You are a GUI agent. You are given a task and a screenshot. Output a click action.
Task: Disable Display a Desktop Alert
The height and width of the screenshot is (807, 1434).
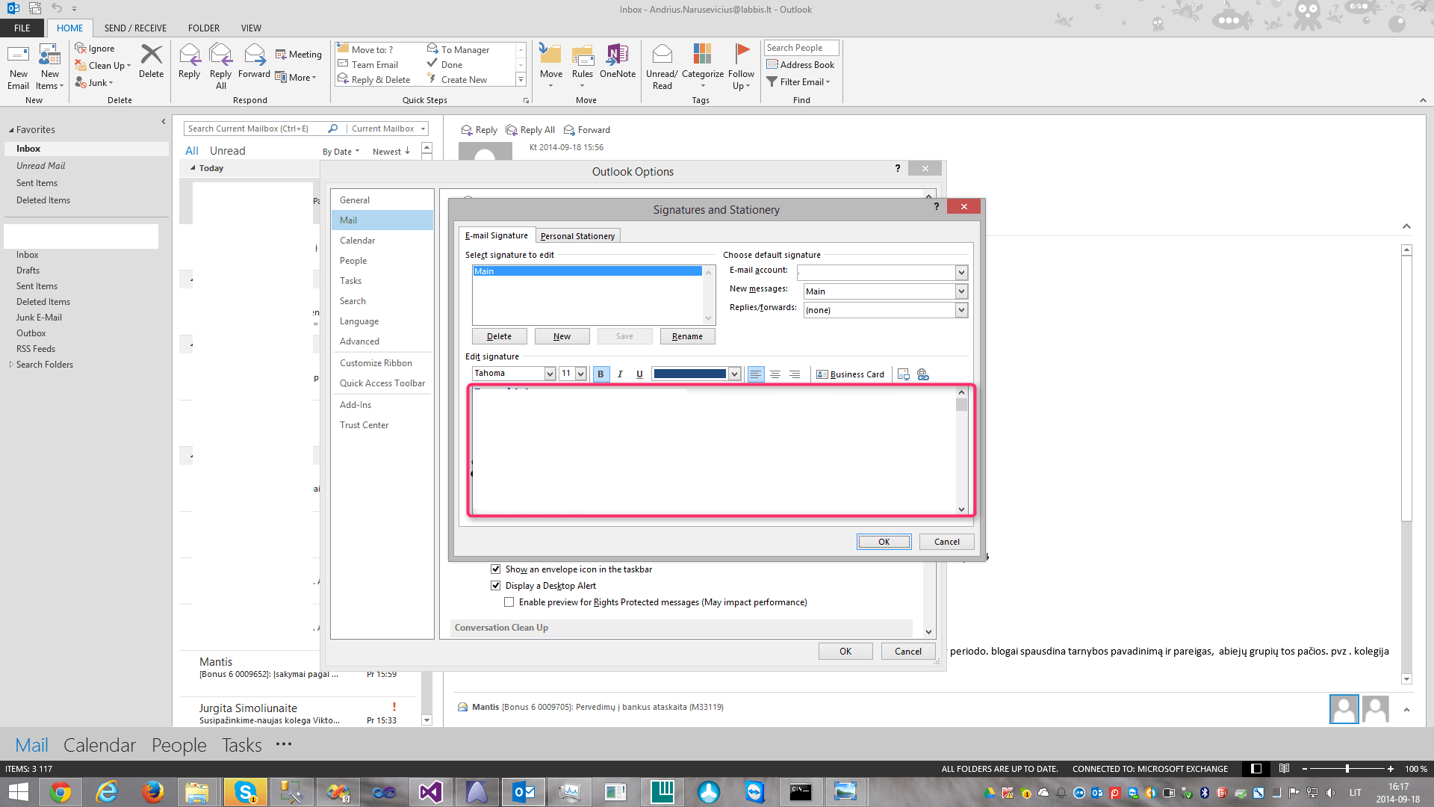(495, 585)
